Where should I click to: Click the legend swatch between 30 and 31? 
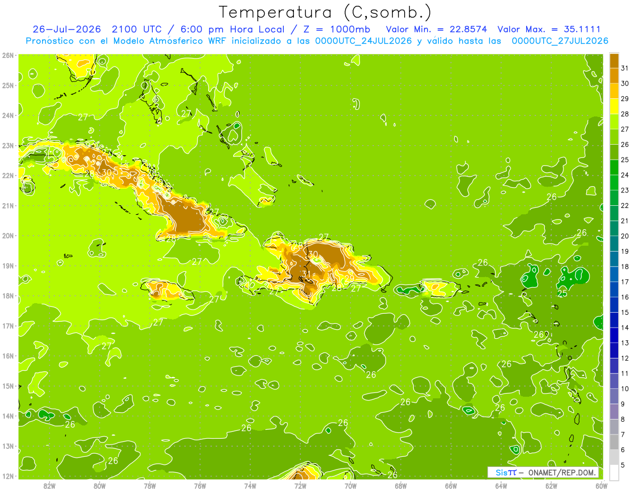pos(614,76)
